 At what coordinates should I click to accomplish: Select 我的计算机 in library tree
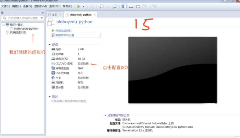coord(17,25)
